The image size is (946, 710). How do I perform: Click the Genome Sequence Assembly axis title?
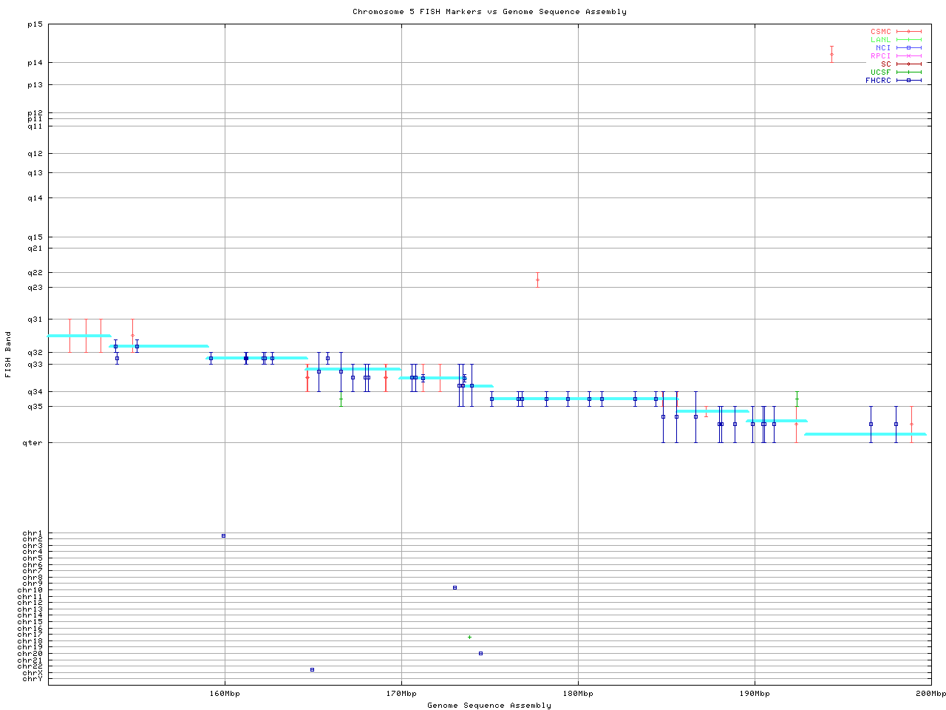pos(489,706)
